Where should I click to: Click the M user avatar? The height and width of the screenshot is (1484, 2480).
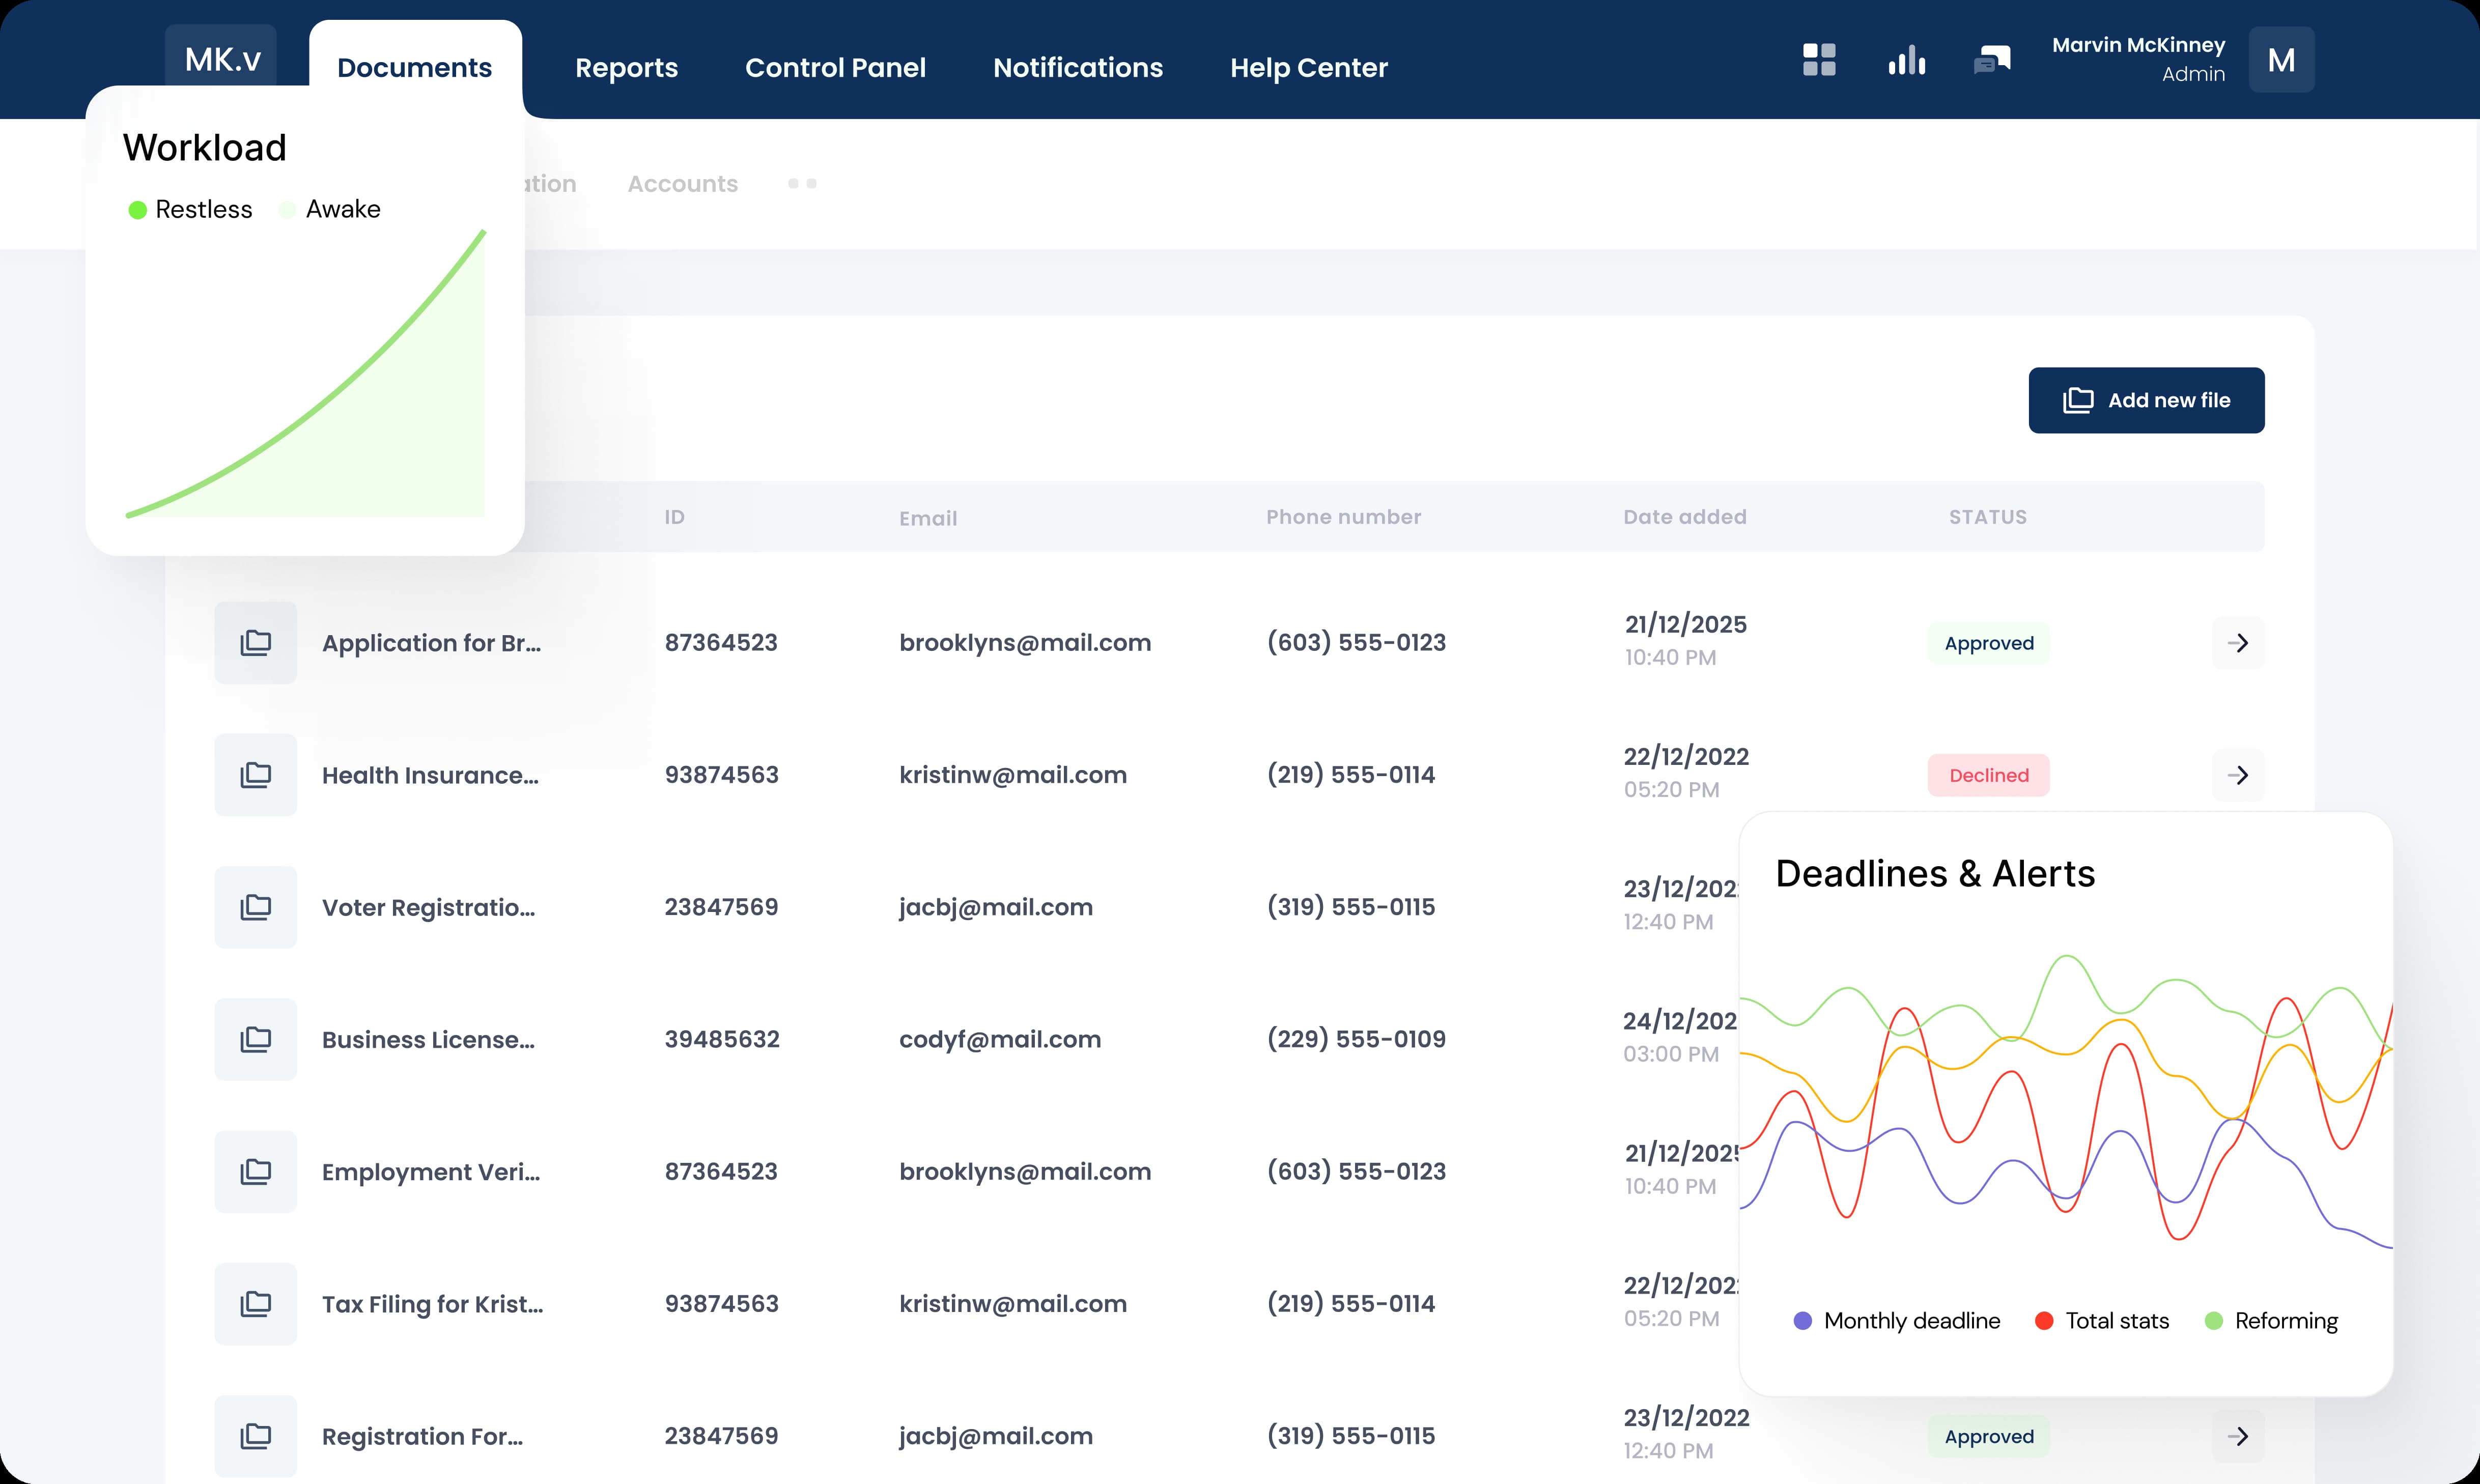(2281, 60)
